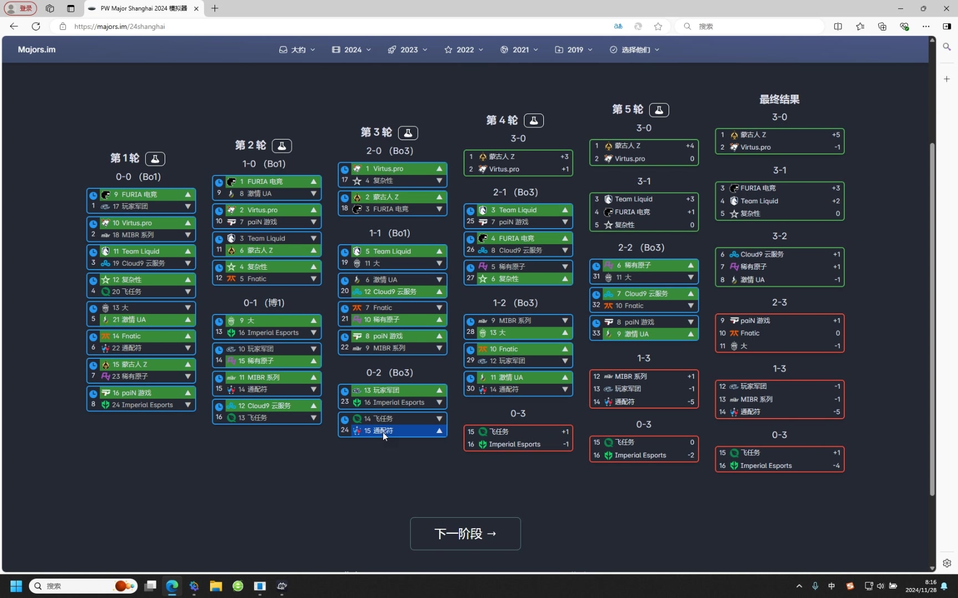Click final result row '蒙古人 Z' 3-0

pos(779,135)
